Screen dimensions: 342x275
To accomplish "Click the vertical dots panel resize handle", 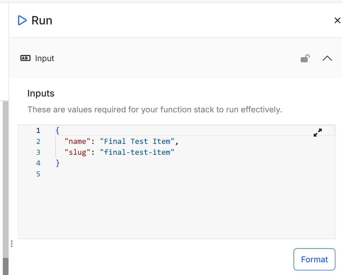I will (x=12, y=244).
